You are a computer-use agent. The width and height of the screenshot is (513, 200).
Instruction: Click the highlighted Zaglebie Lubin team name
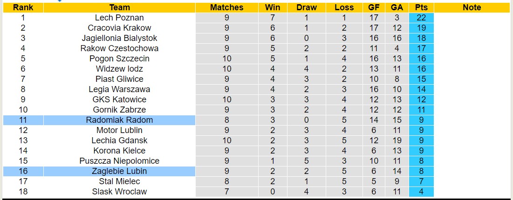pyautogui.click(x=119, y=171)
